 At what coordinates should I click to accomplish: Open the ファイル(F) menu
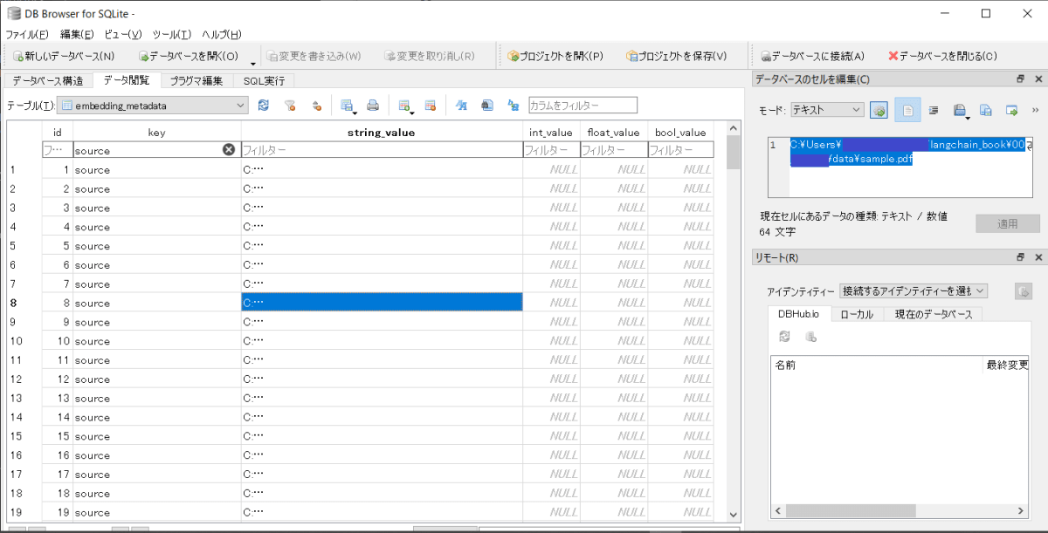(27, 34)
